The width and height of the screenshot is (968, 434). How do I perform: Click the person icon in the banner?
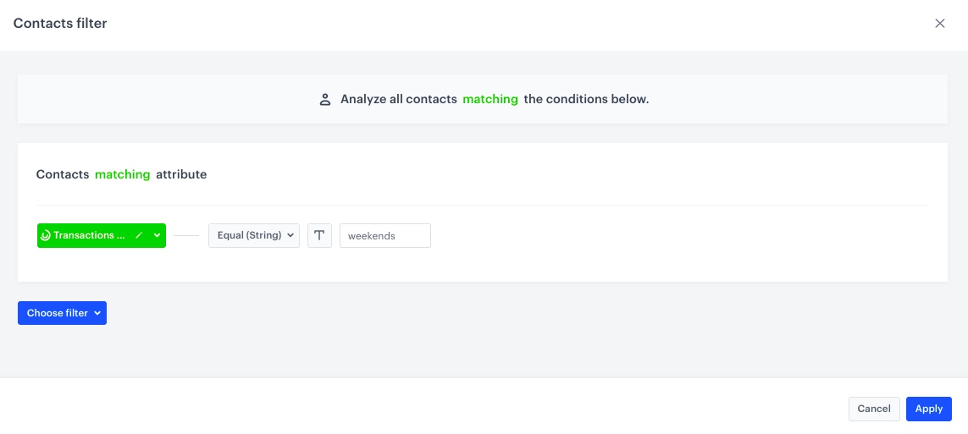[324, 99]
